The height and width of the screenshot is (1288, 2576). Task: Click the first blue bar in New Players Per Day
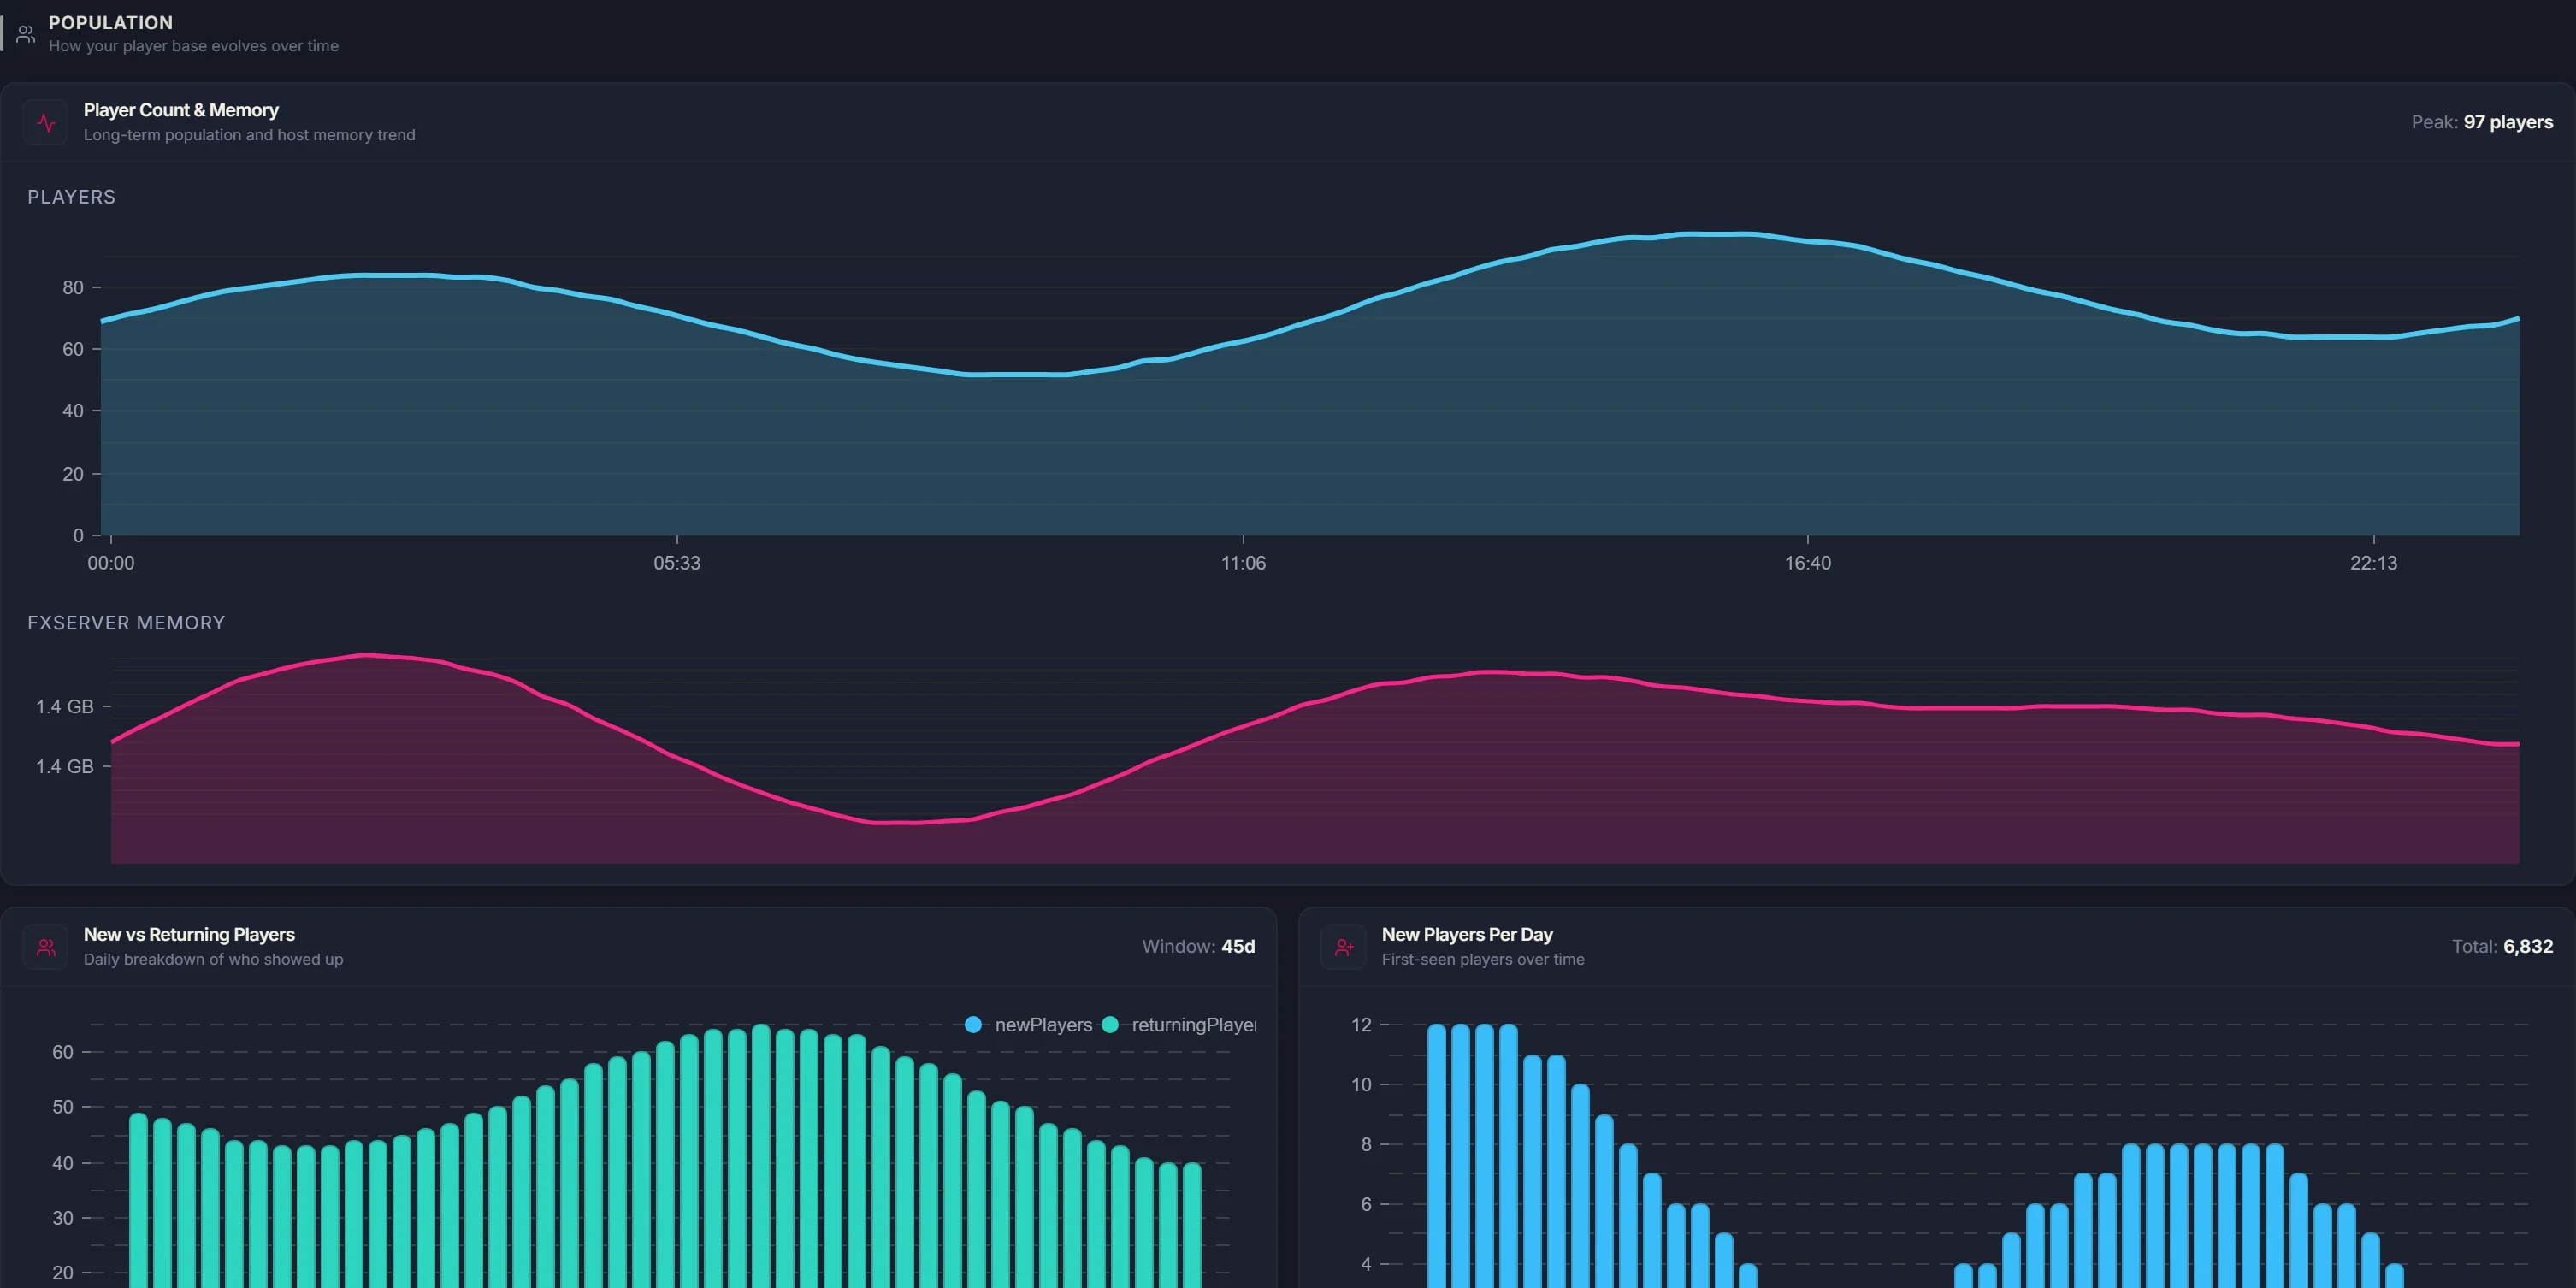(x=1437, y=1156)
